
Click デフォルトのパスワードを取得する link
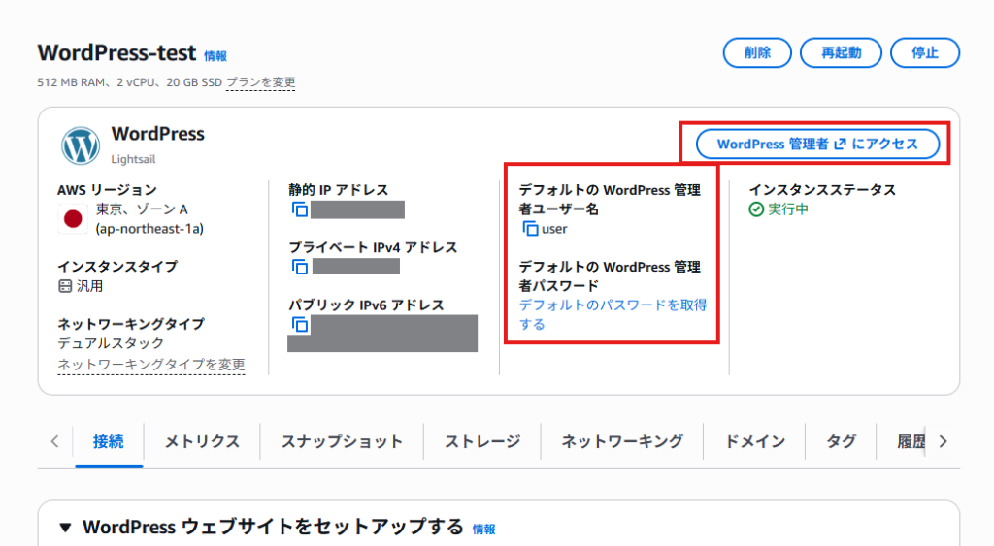coord(613,314)
